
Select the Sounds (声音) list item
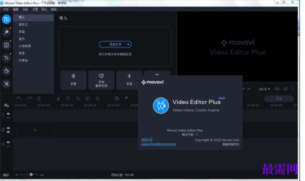tap(33, 32)
